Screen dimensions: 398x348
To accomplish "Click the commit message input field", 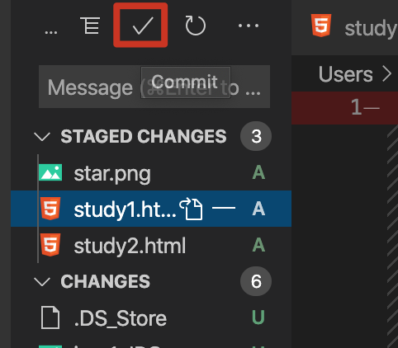I will (x=154, y=87).
